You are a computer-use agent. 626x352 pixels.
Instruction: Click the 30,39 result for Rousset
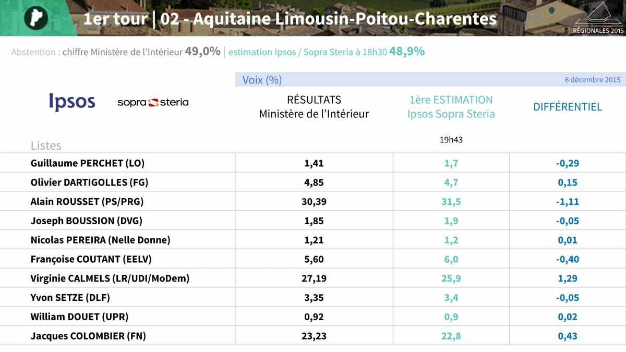pos(314,202)
